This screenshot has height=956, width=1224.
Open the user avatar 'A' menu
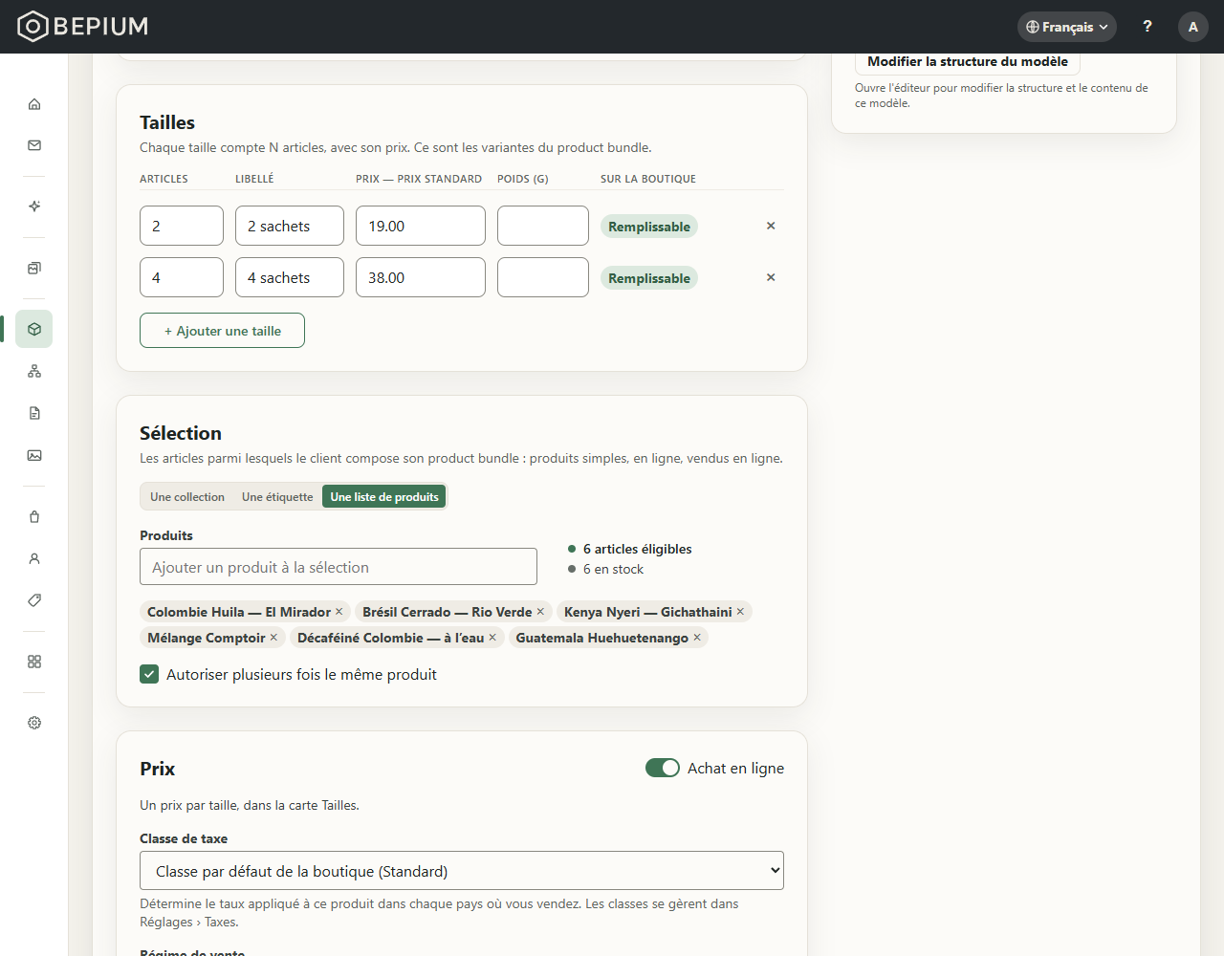1193,27
